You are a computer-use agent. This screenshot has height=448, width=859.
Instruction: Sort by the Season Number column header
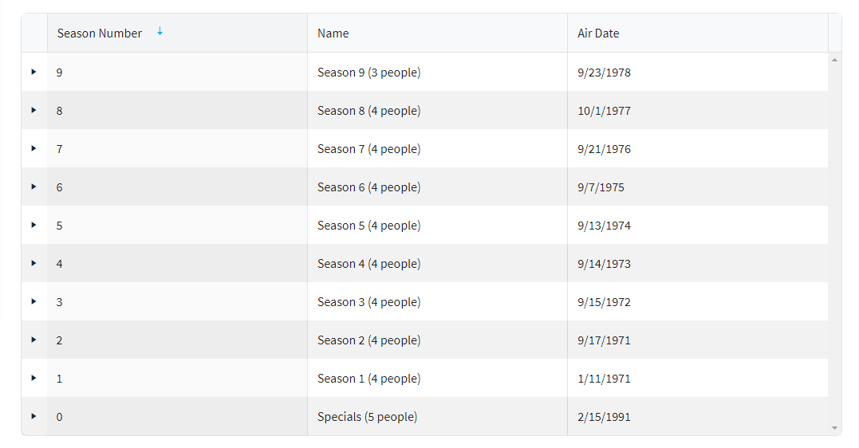tap(100, 33)
